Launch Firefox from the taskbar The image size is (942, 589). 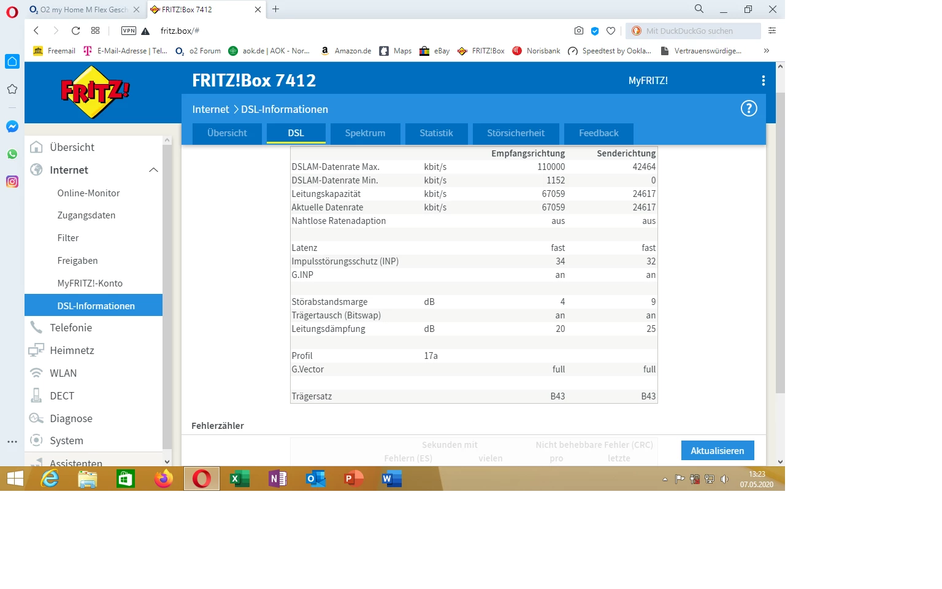(163, 479)
